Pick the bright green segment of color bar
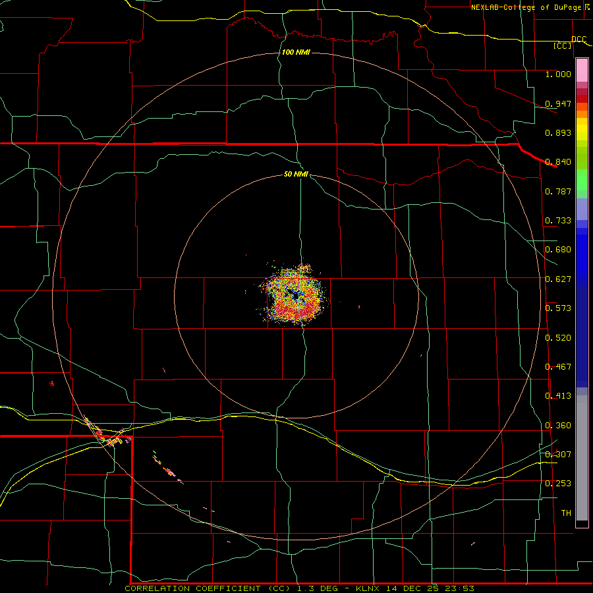593x593 pixels. tap(582, 180)
